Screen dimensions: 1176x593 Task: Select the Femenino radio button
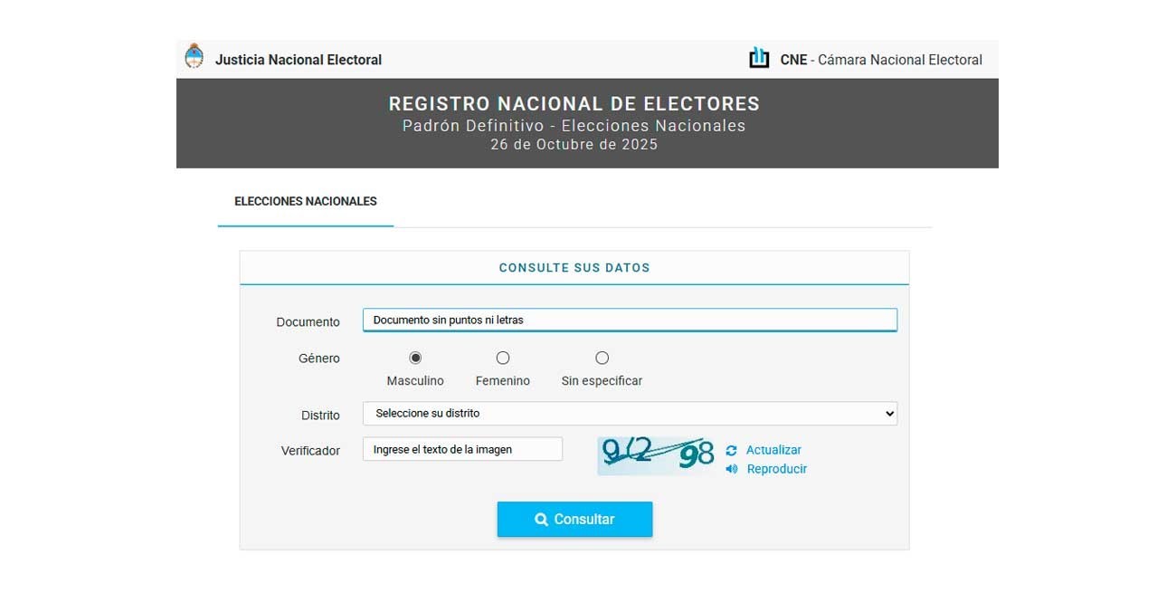pyautogui.click(x=503, y=358)
